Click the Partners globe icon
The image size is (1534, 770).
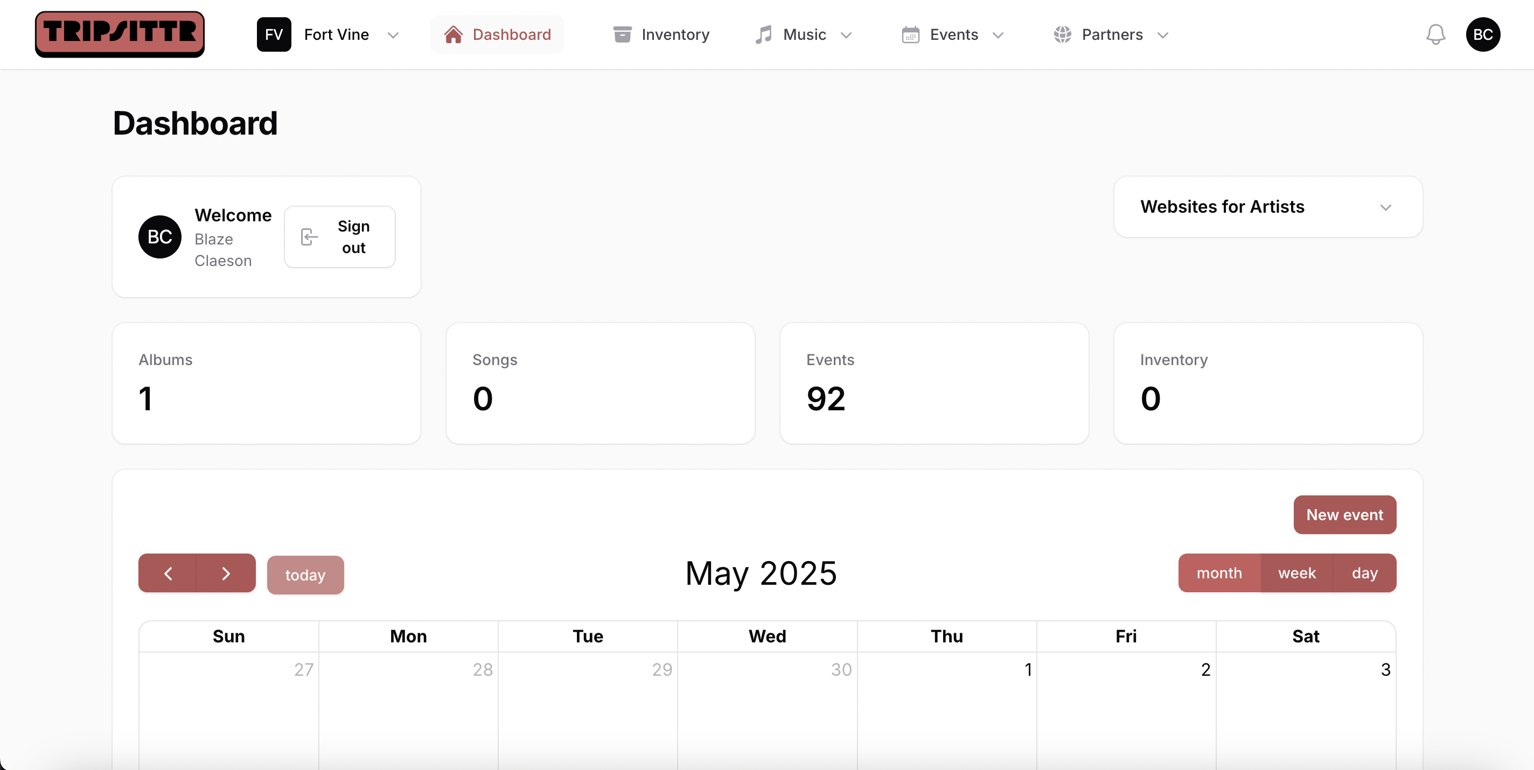click(x=1062, y=34)
